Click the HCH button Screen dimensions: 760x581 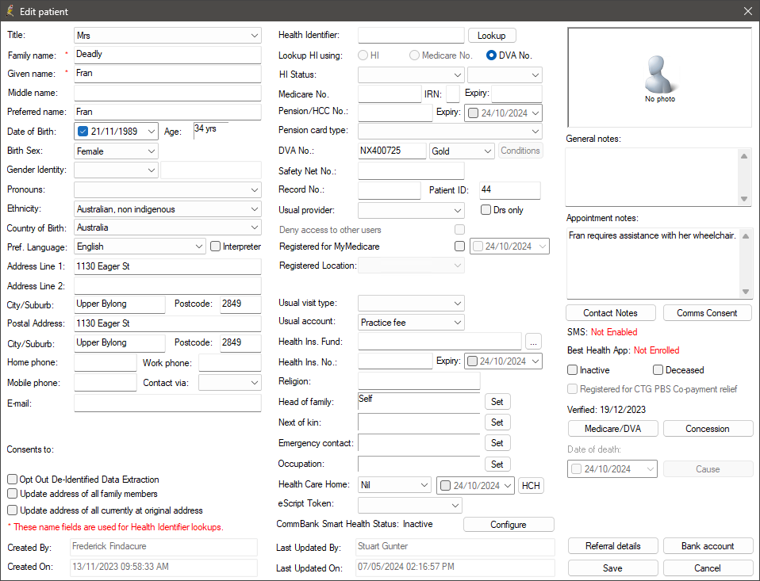532,486
